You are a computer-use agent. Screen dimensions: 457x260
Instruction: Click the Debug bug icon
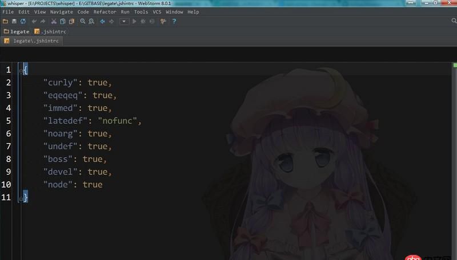143,21
